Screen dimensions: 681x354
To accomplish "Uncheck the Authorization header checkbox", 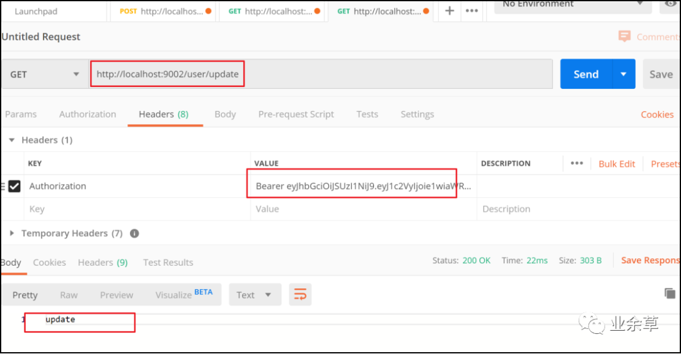I will [15, 186].
